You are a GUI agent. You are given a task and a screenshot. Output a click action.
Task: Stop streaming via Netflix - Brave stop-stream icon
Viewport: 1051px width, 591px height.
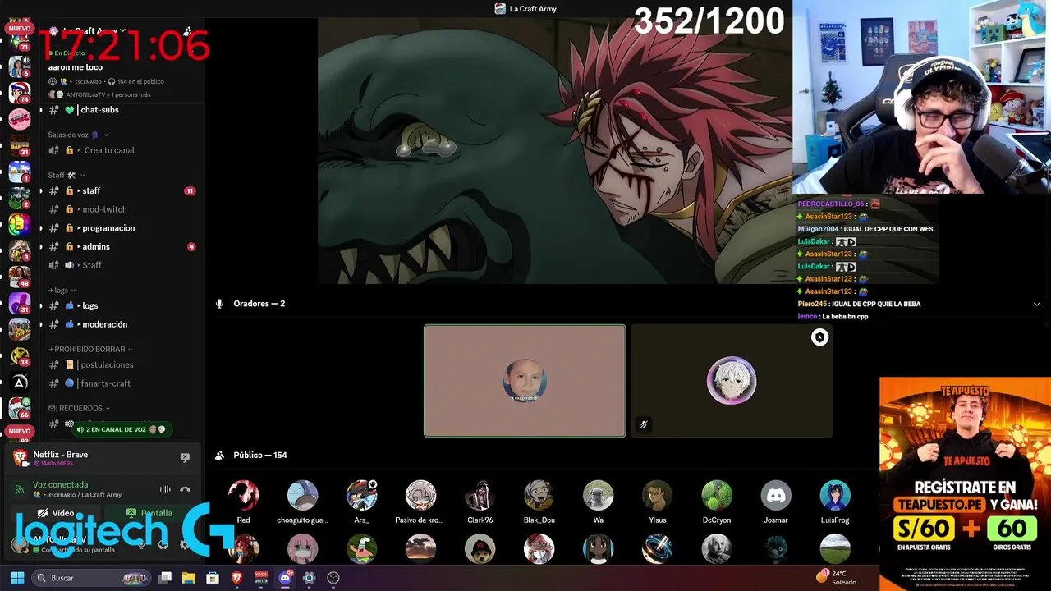pyautogui.click(x=185, y=457)
